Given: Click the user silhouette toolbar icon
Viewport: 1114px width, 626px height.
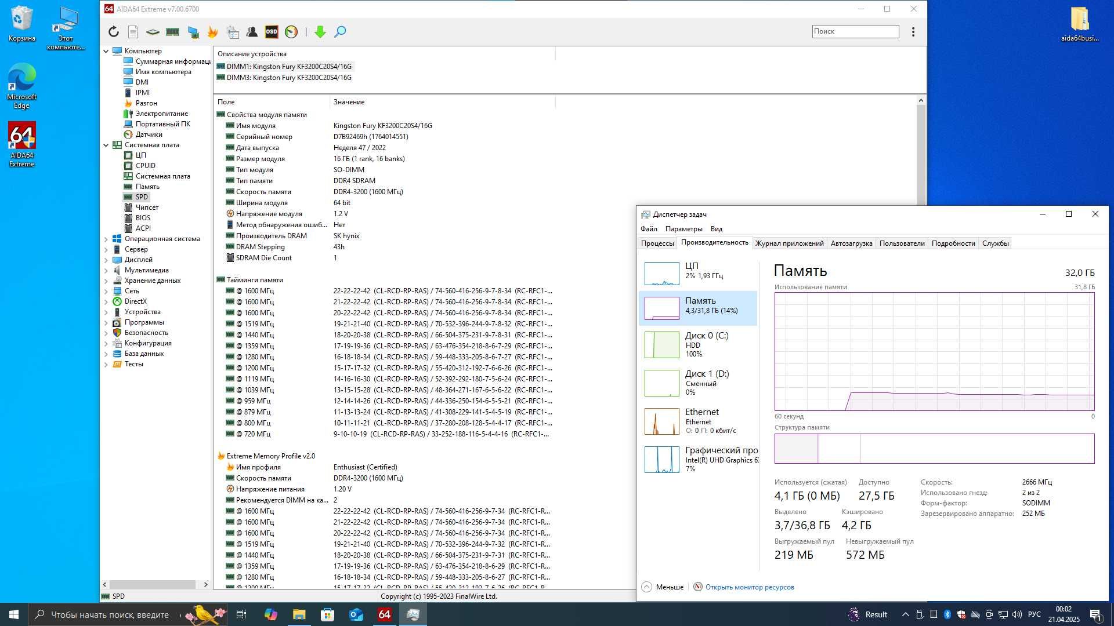Looking at the screenshot, I should (x=252, y=32).
